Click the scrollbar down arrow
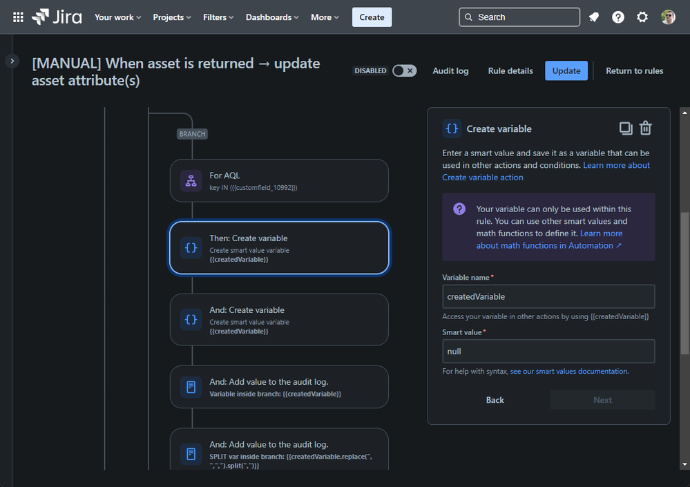 tap(684, 465)
